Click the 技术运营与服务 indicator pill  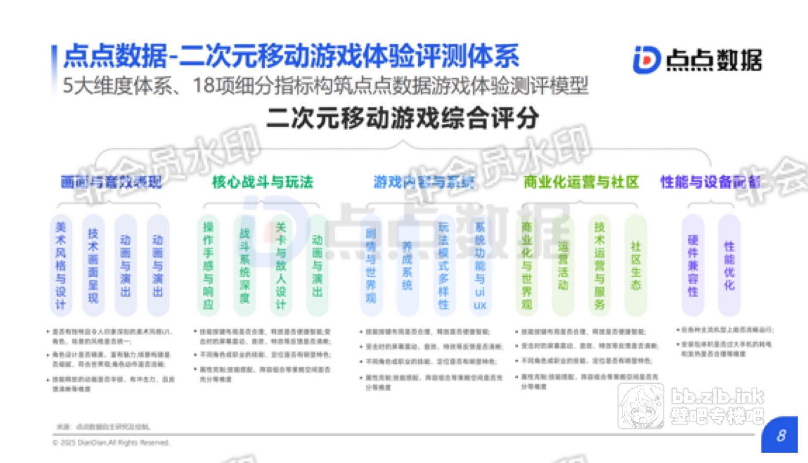coord(599,265)
